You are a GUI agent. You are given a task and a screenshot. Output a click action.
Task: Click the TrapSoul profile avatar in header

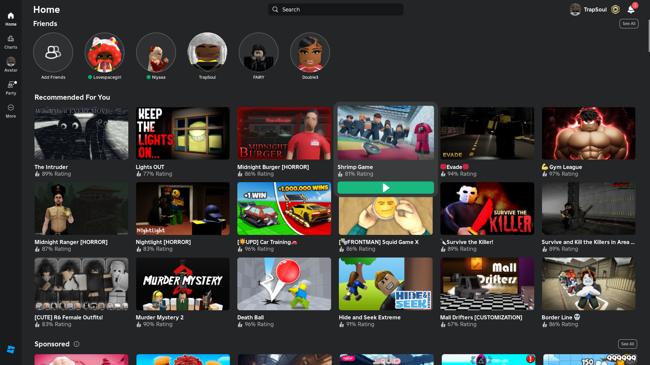(575, 9)
